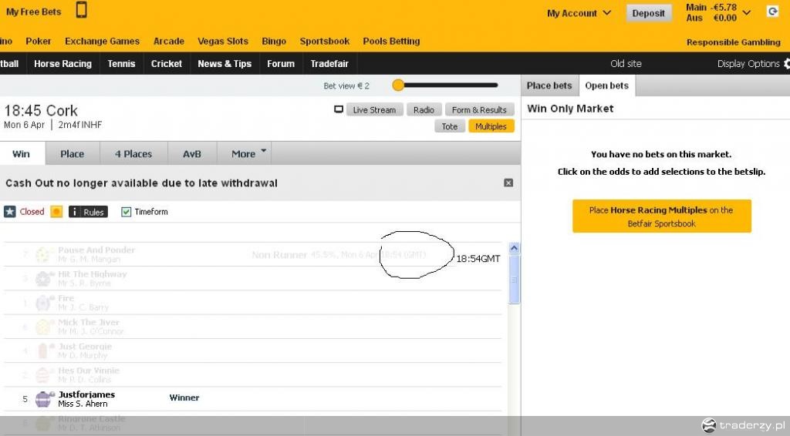Click the Bet view slider handle

(398, 86)
